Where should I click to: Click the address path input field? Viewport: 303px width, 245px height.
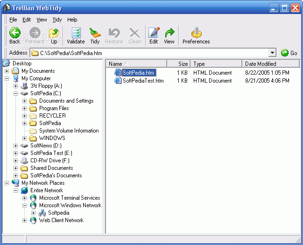point(154,53)
